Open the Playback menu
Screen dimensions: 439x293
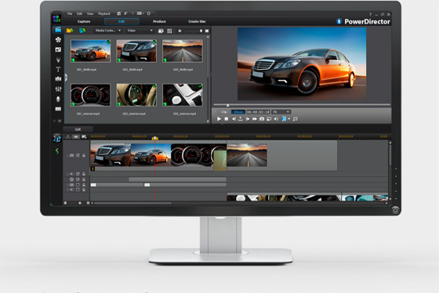[x=104, y=13]
